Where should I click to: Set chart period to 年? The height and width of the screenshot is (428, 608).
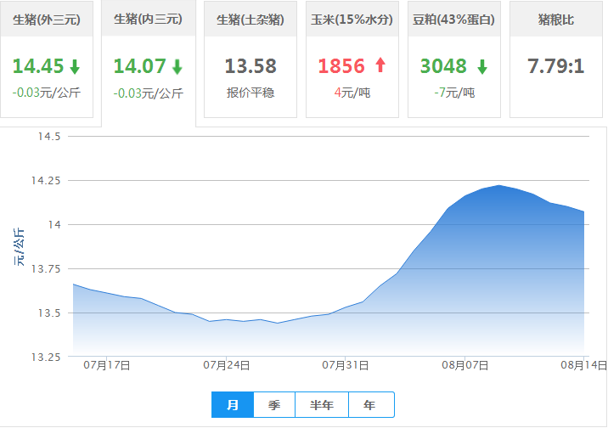coord(369,405)
